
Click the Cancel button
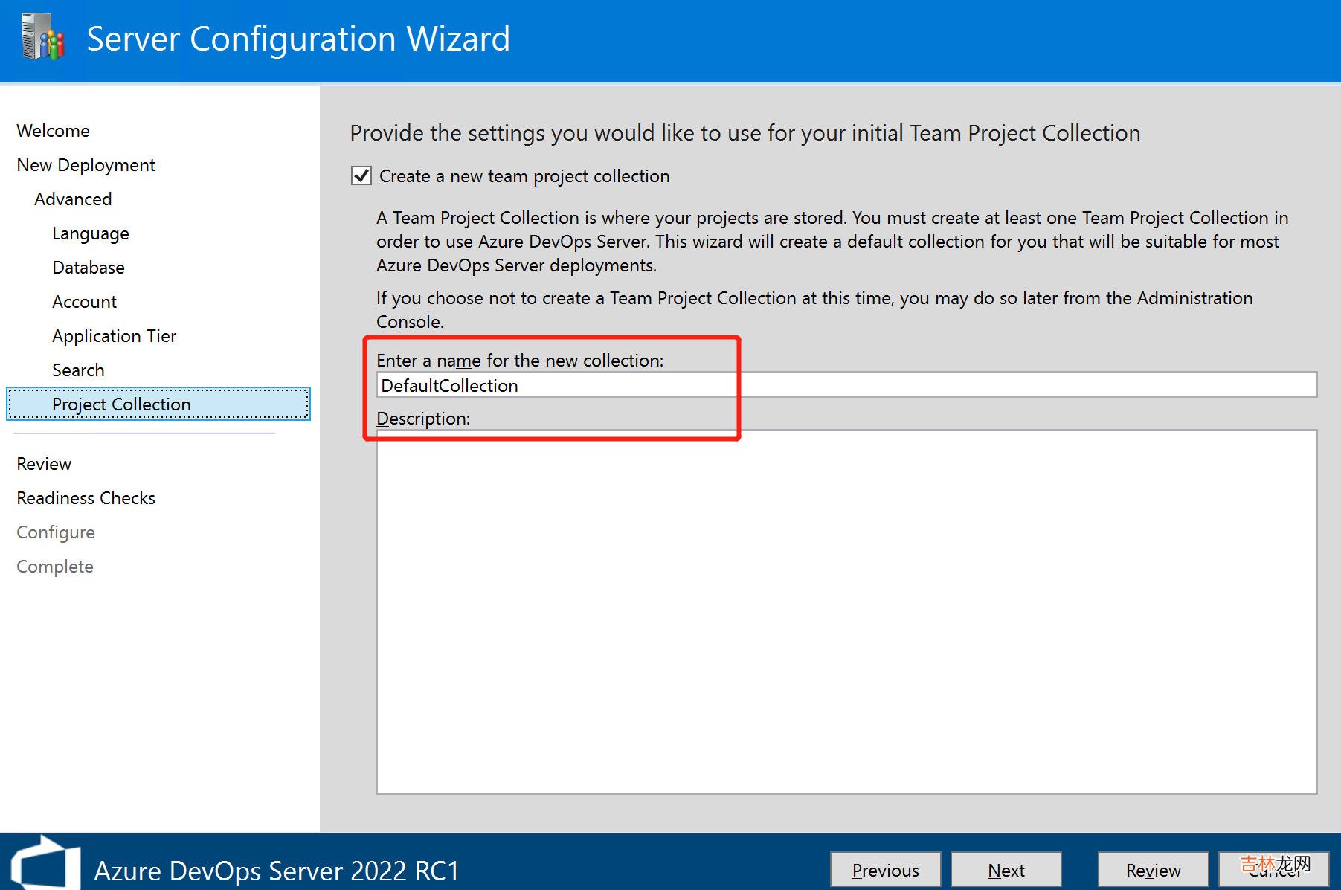click(x=1273, y=870)
